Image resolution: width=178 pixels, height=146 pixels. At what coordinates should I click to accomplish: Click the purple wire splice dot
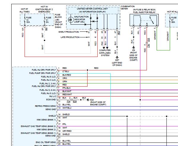[x=140, y=100]
